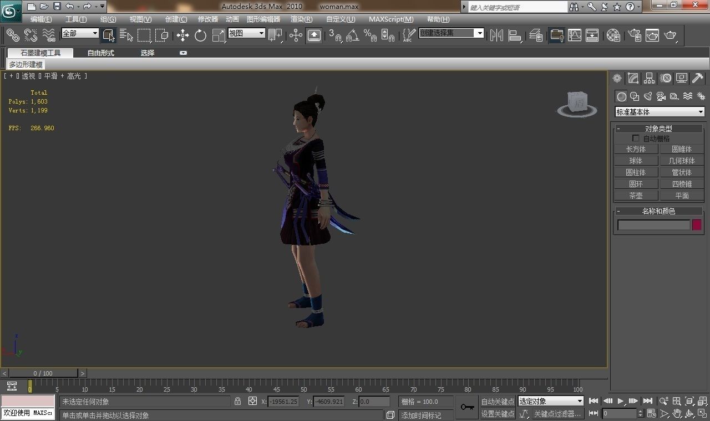Viewport: 710px width, 421px height.
Task: Create a 长方体 box primitive
Action: [636, 149]
